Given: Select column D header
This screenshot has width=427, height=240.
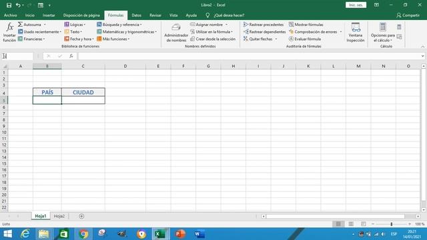Looking at the screenshot, I should (125, 66).
